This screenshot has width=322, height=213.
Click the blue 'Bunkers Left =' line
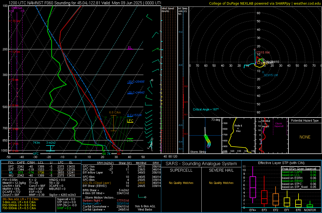pos(106,203)
